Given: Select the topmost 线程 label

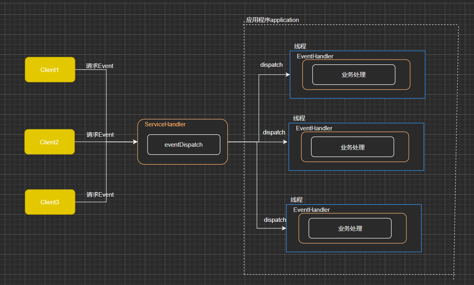Looking at the screenshot, I should (300, 46).
